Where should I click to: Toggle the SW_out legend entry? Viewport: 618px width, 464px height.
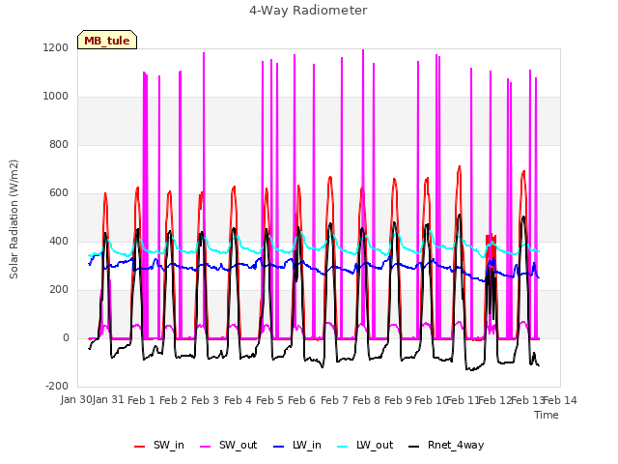click(x=229, y=446)
